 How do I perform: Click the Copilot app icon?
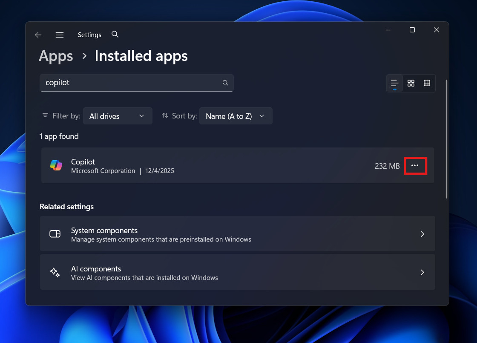coord(56,165)
